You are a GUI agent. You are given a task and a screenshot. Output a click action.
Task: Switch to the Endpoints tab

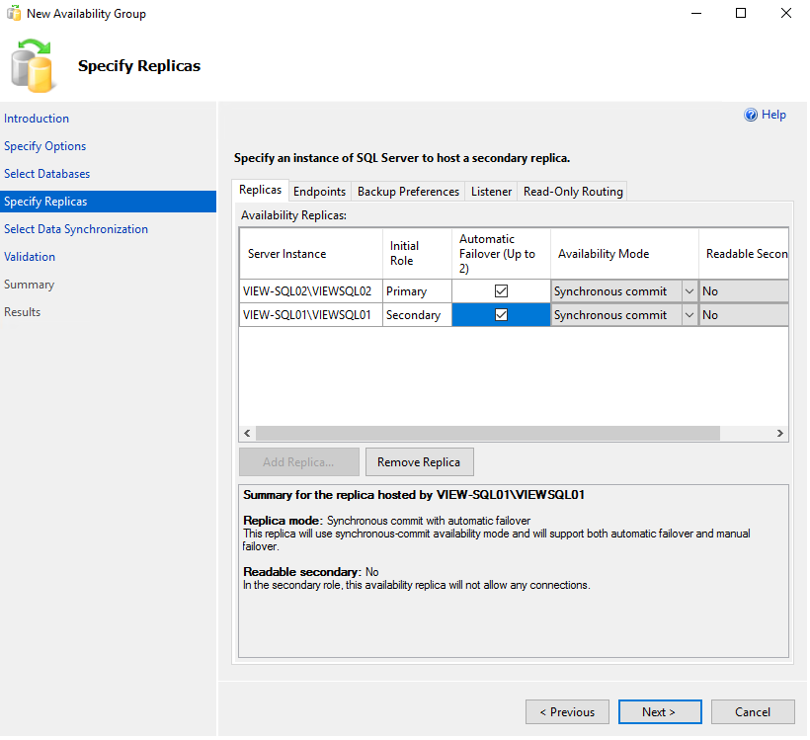pyautogui.click(x=319, y=192)
